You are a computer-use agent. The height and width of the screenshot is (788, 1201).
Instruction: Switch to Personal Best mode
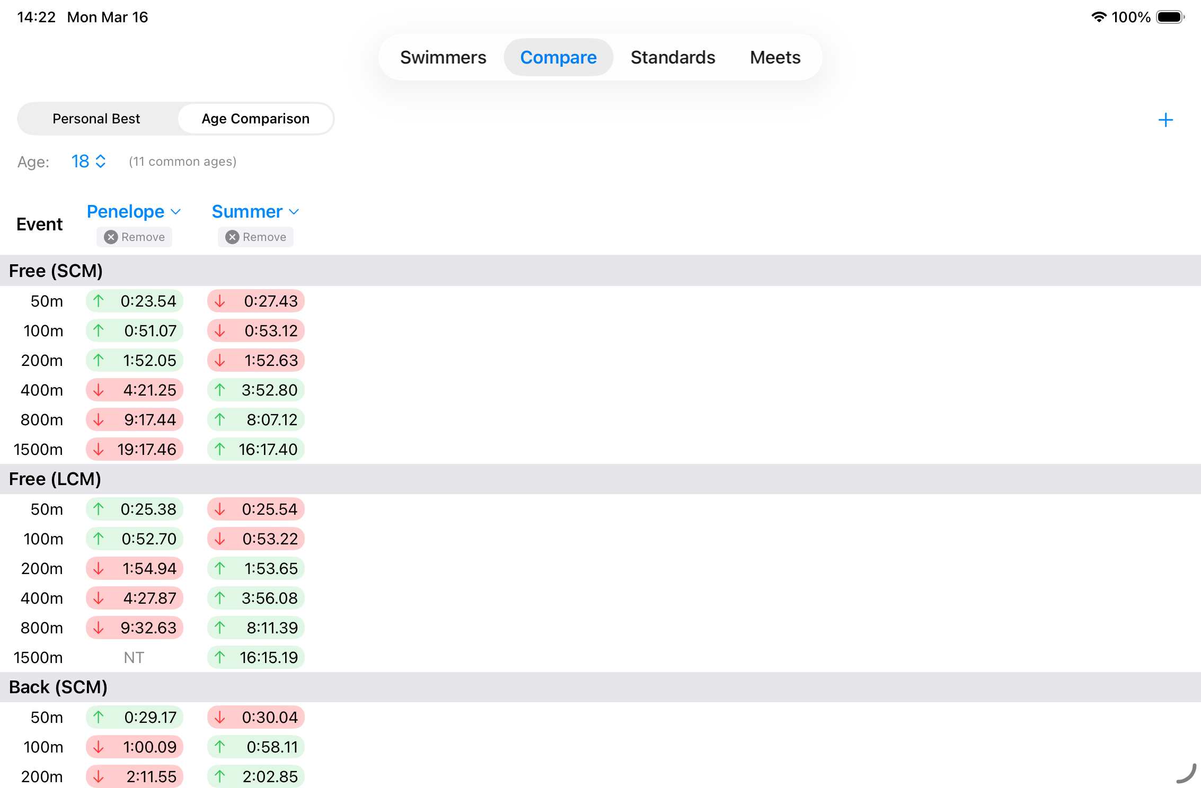point(96,119)
